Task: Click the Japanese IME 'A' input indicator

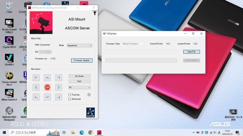Action: (219, 132)
